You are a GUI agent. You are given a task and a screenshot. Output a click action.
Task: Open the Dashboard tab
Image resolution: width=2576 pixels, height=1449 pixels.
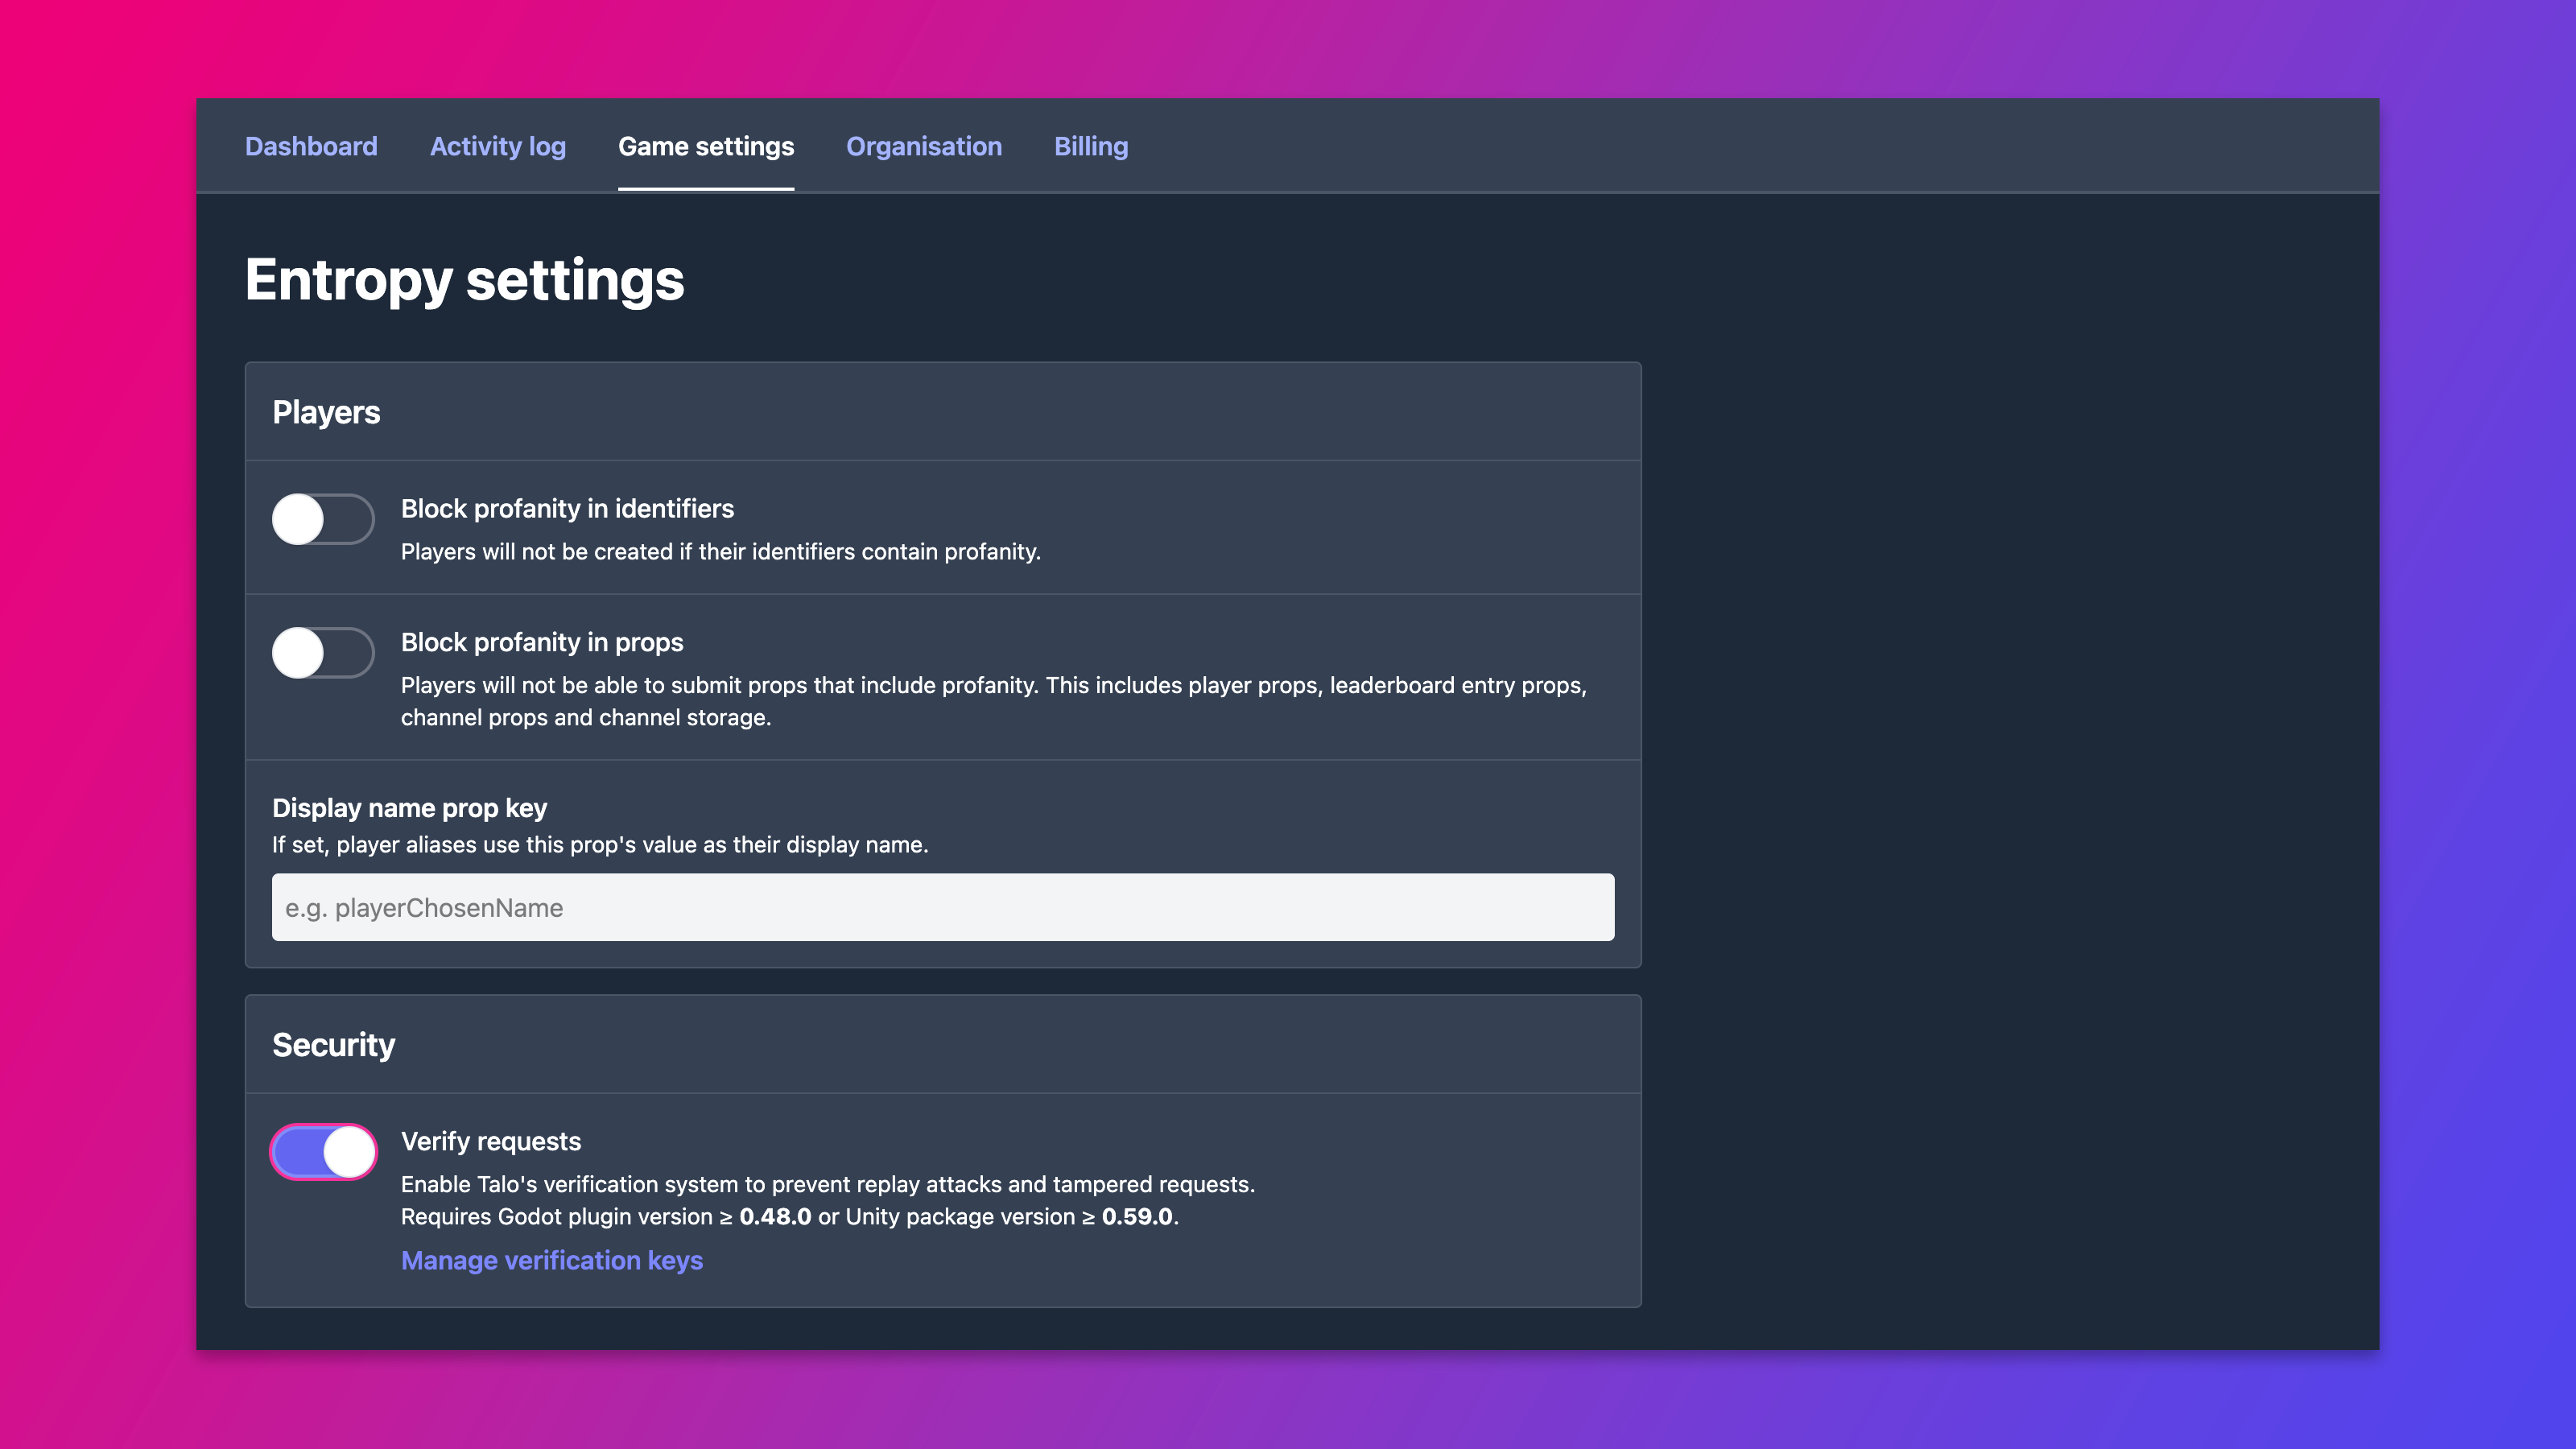click(311, 146)
